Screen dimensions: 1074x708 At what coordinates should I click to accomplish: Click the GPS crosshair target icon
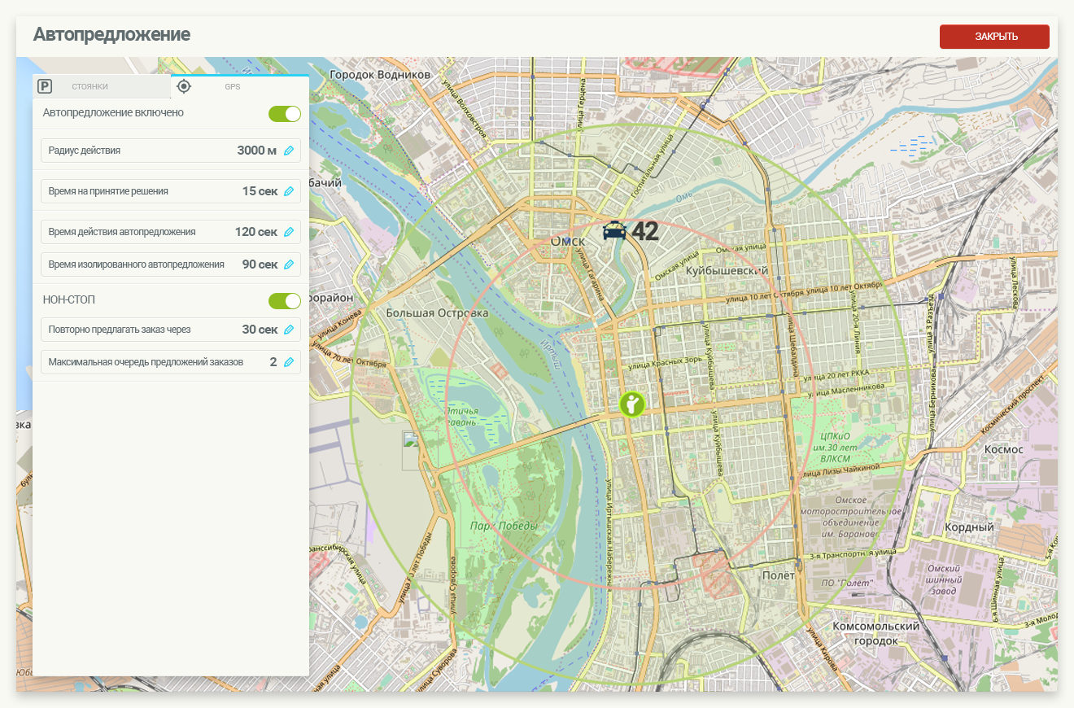(184, 86)
